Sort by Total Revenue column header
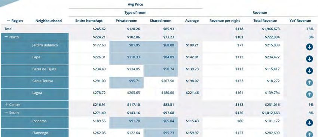The width and height of the screenshot is (318, 137). (x=265, y=21)
